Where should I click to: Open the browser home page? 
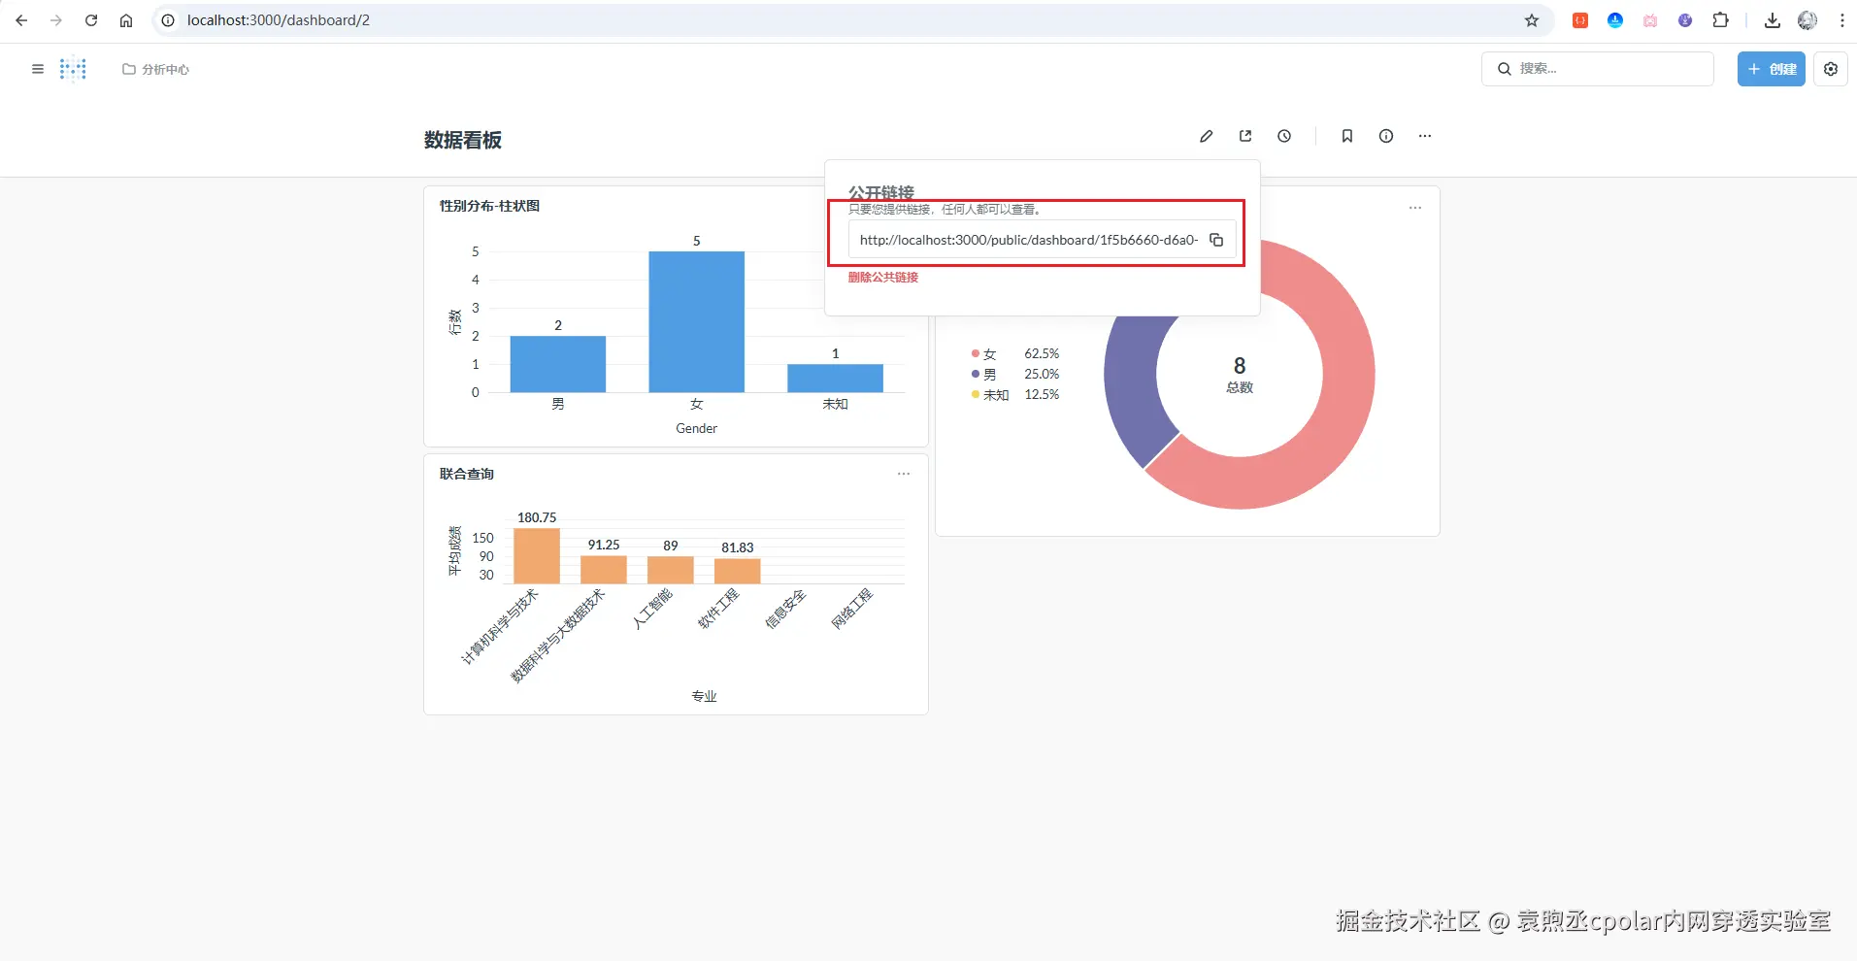[x=126, y=20]
